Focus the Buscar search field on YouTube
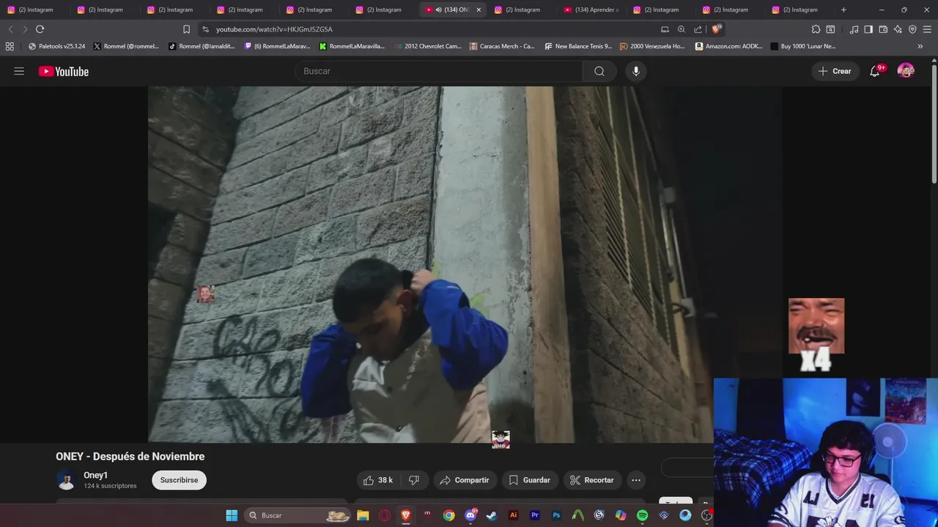The height and width of the screenshot is (527, 938). click(439, 71)
